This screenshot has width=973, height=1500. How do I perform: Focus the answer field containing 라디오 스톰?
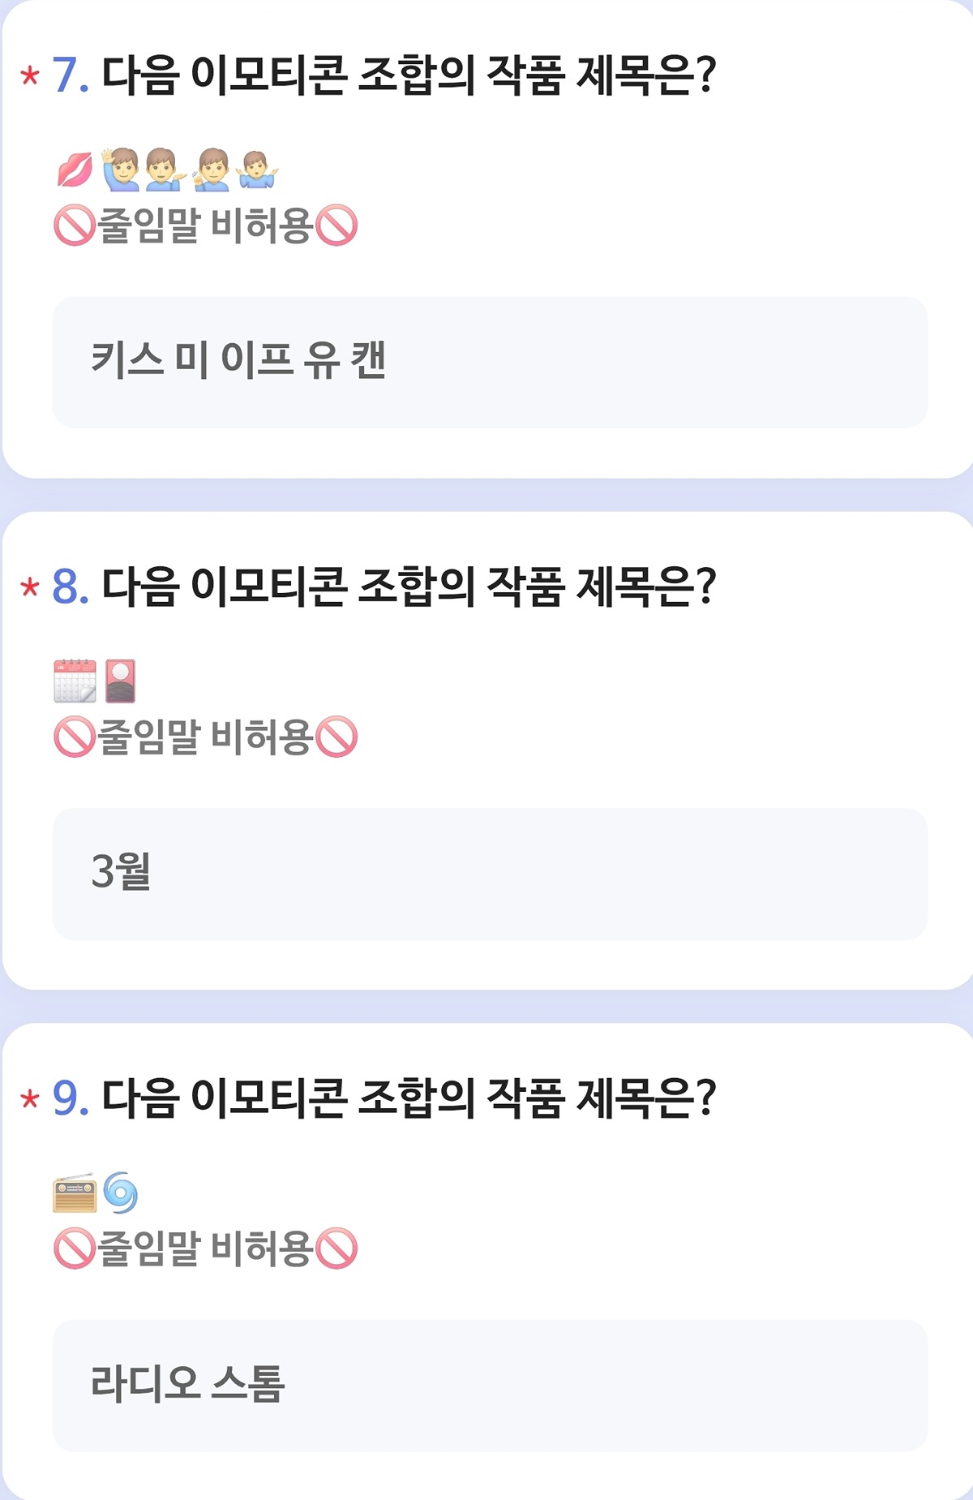coord(490,1386)
